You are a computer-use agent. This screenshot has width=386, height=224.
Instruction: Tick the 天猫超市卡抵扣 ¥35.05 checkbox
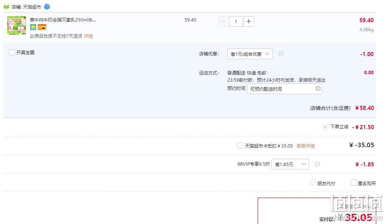tap(240, 145)
